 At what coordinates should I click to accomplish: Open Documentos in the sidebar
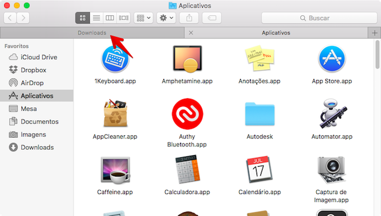37,122
